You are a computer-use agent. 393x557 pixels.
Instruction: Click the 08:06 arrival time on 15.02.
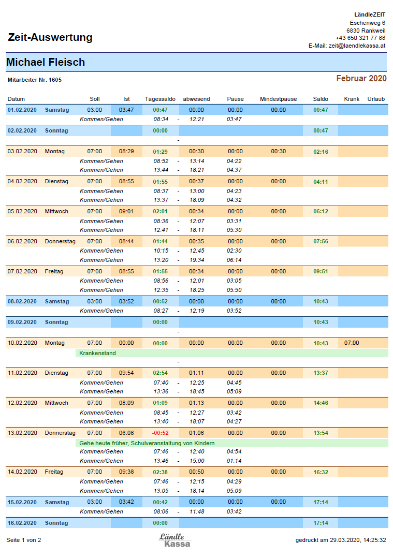(x=161, y=511)
